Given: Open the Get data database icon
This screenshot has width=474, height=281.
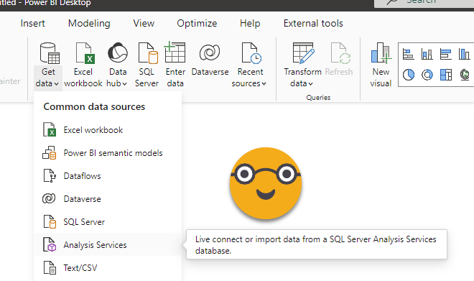Looking at the screenshot, I should pyautogui.click(x=50, y=53).
